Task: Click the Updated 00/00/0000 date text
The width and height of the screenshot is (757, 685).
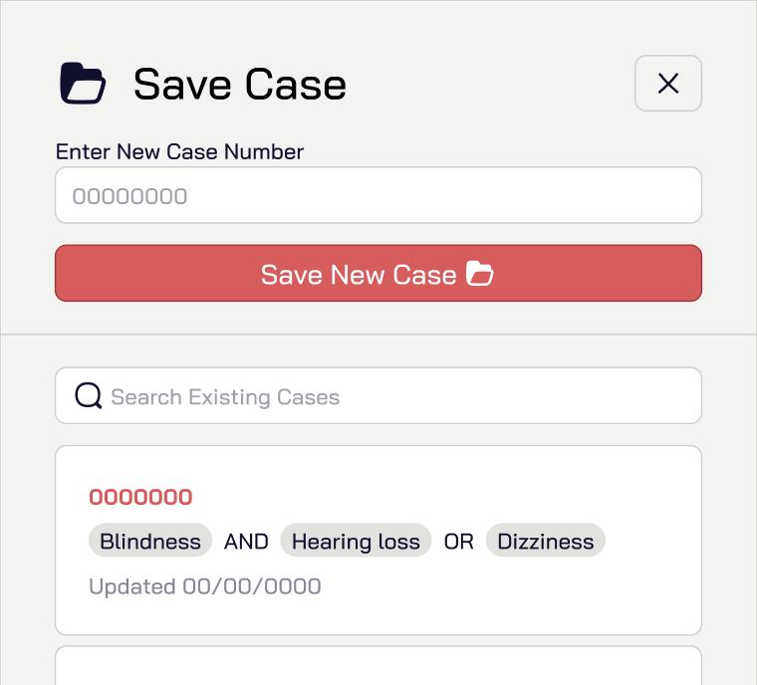Action: 205,585
